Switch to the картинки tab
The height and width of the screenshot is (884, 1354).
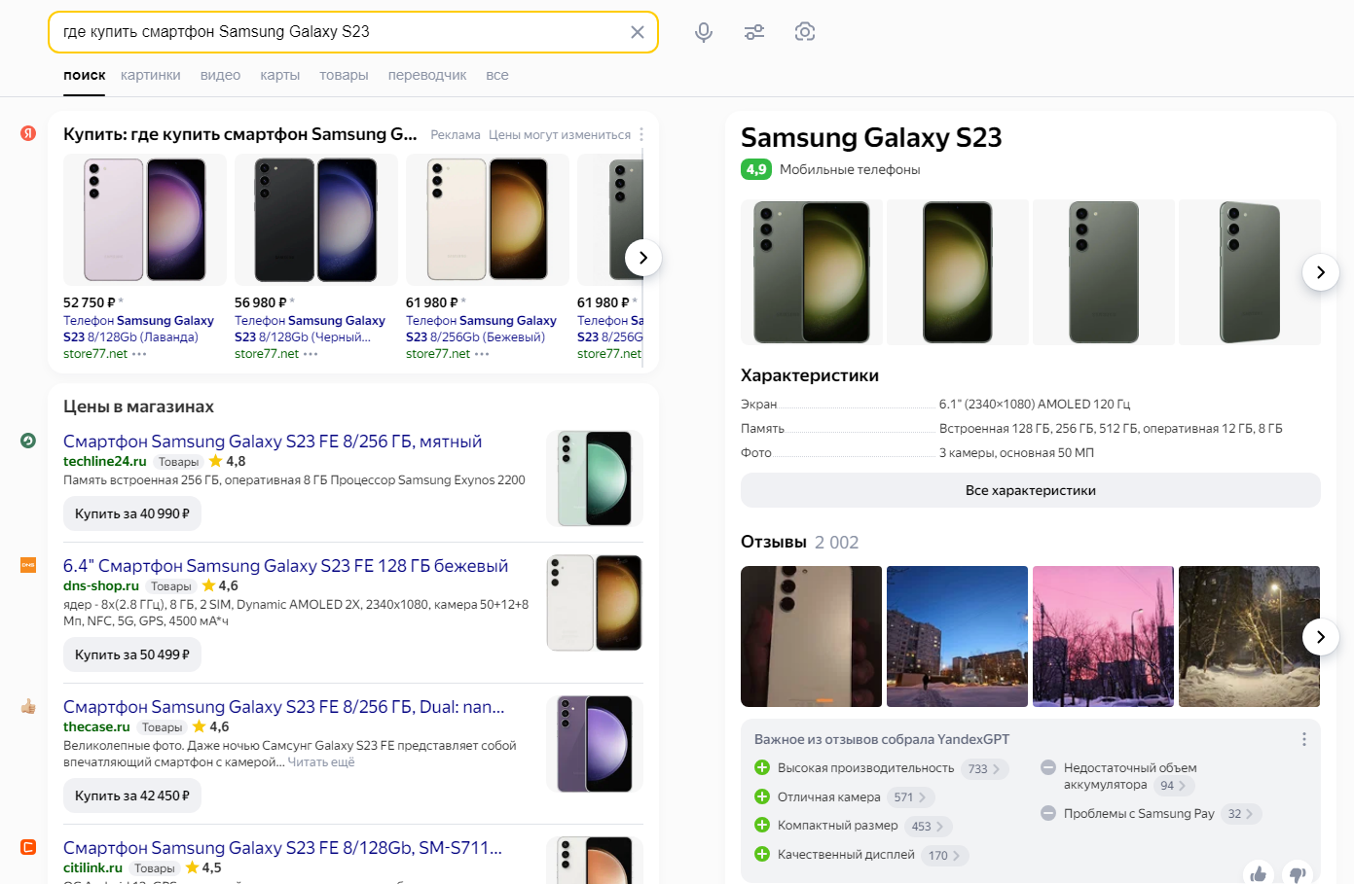(151, 75)
